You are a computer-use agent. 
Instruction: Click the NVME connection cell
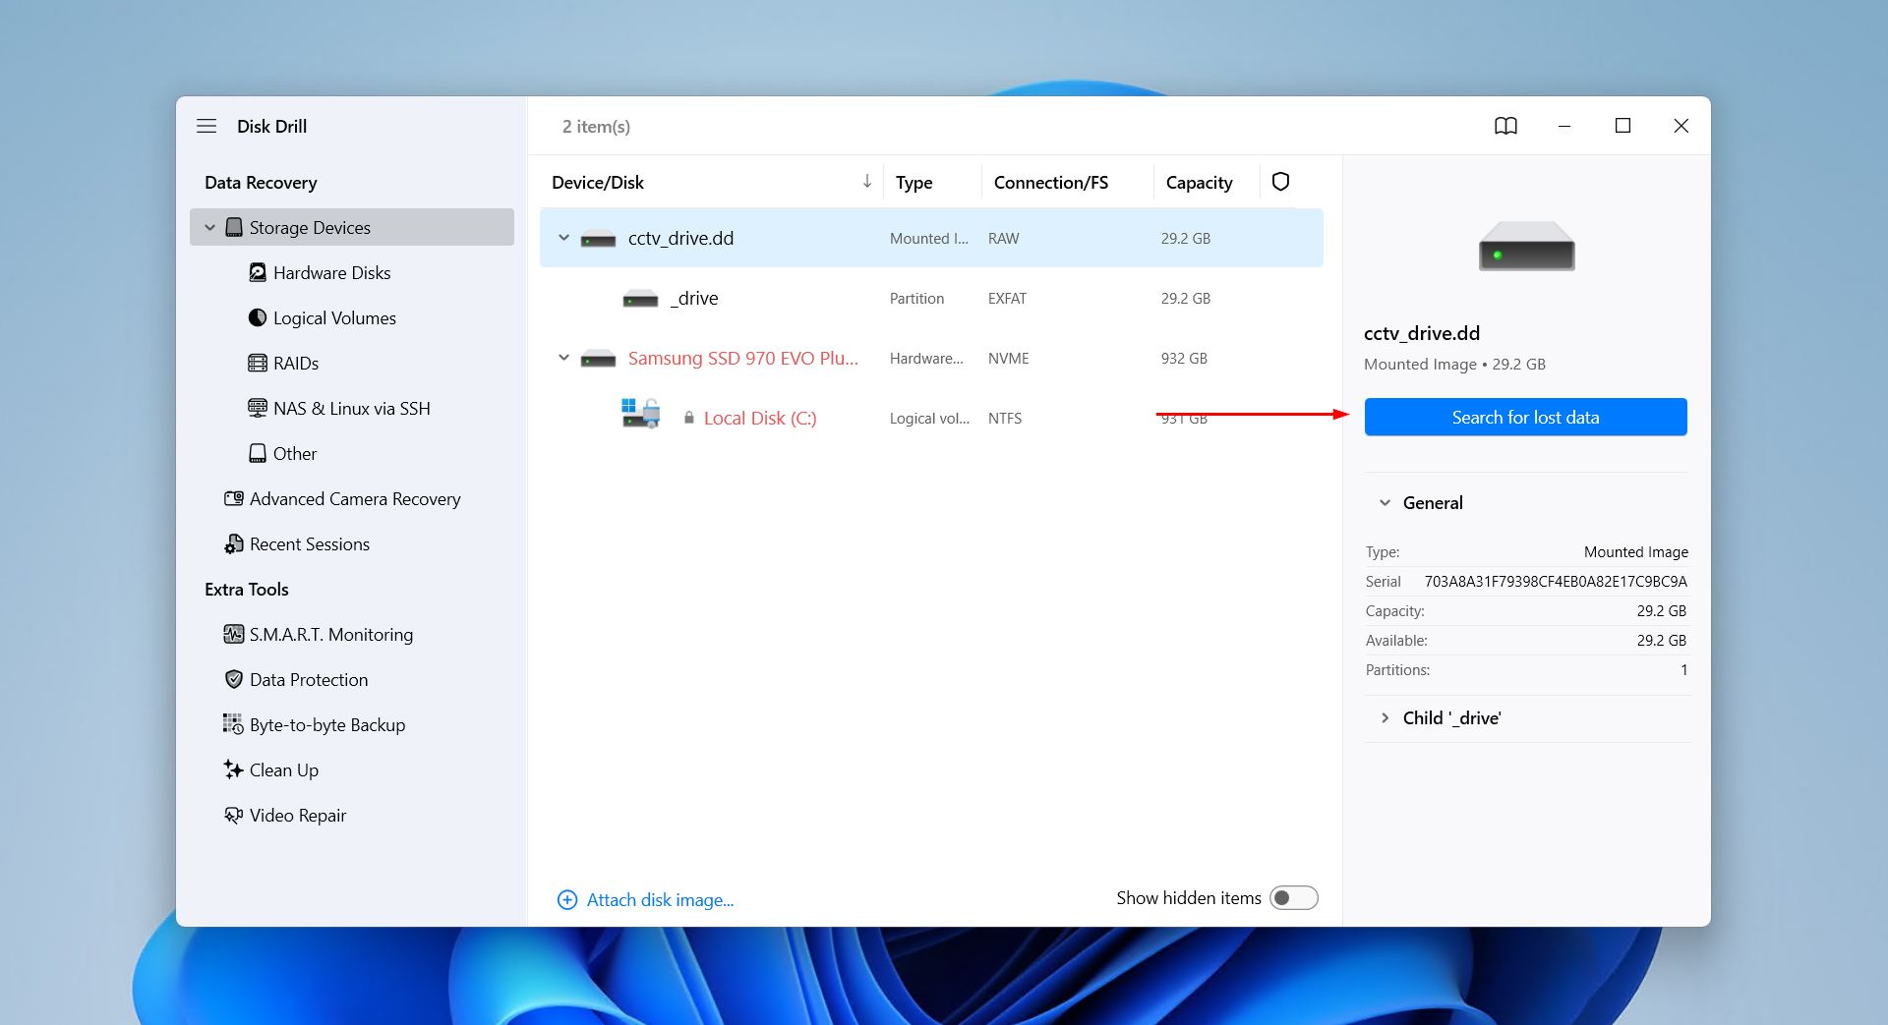tap(1008, 358)
